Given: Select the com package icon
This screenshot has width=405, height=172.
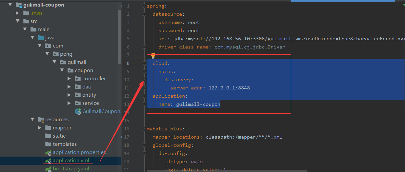Looking at the screenshot, I should click(x=48, y=46).
